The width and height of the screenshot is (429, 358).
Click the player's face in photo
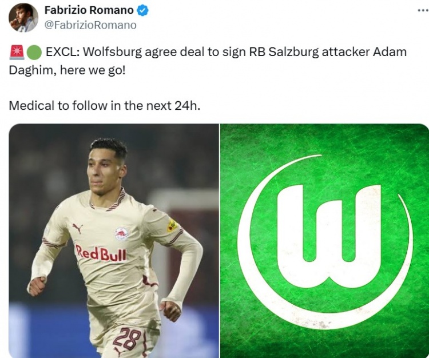pos(106,172)
